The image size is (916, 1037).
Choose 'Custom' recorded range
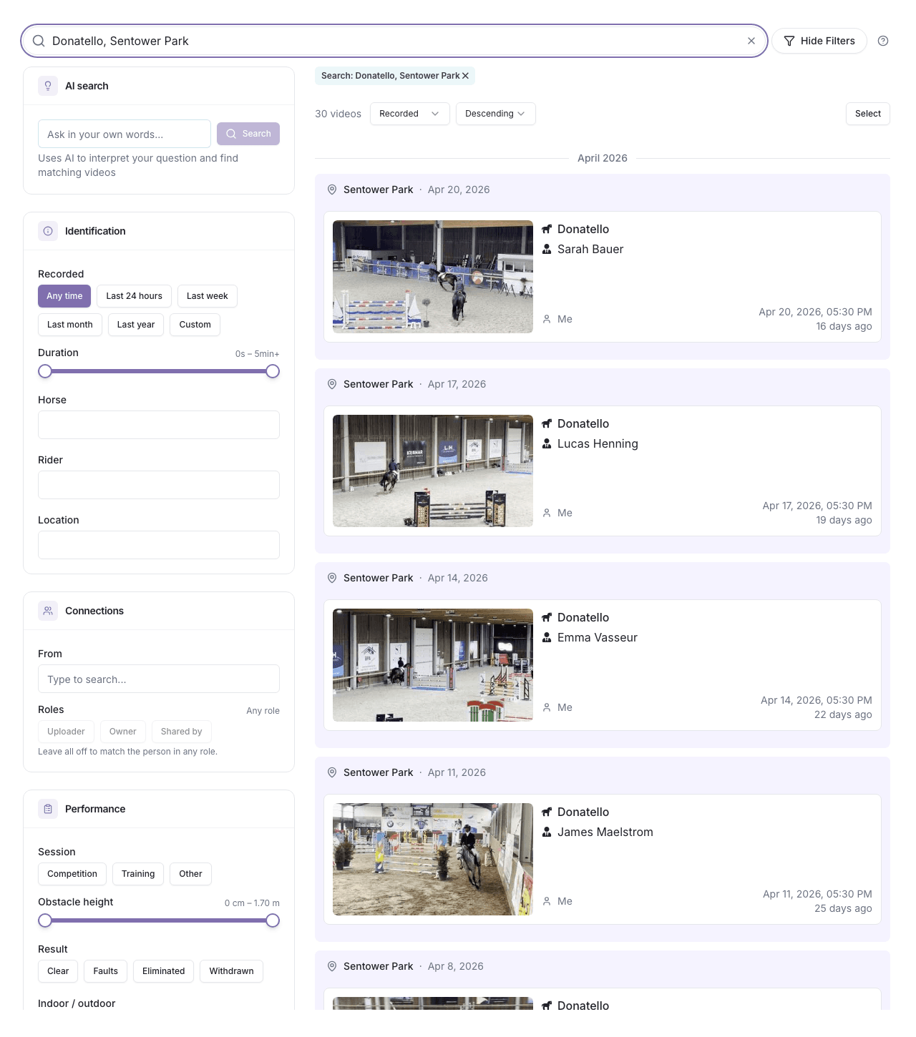[x=195, y=325]
